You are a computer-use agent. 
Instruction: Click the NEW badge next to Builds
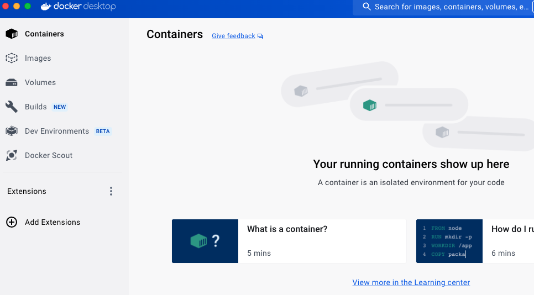click(60, 107)
